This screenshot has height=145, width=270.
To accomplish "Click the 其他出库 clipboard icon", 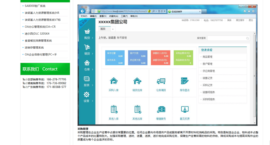I will click(138, 109).
